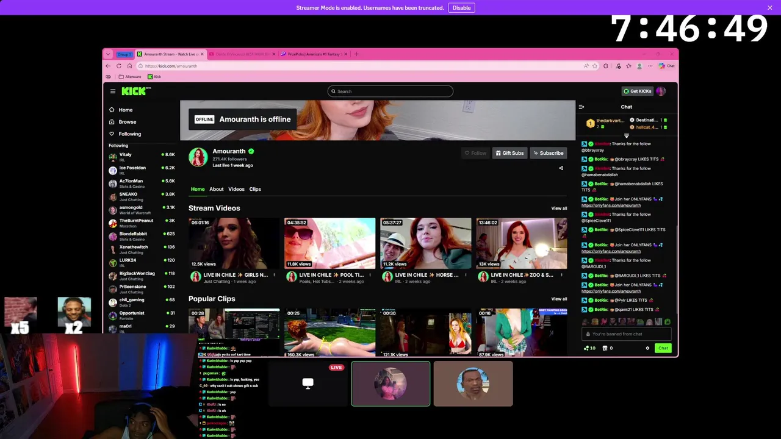Open the 13:46:02 stream video thumbnail
This screenshot has width=781, height=439.
521,243
